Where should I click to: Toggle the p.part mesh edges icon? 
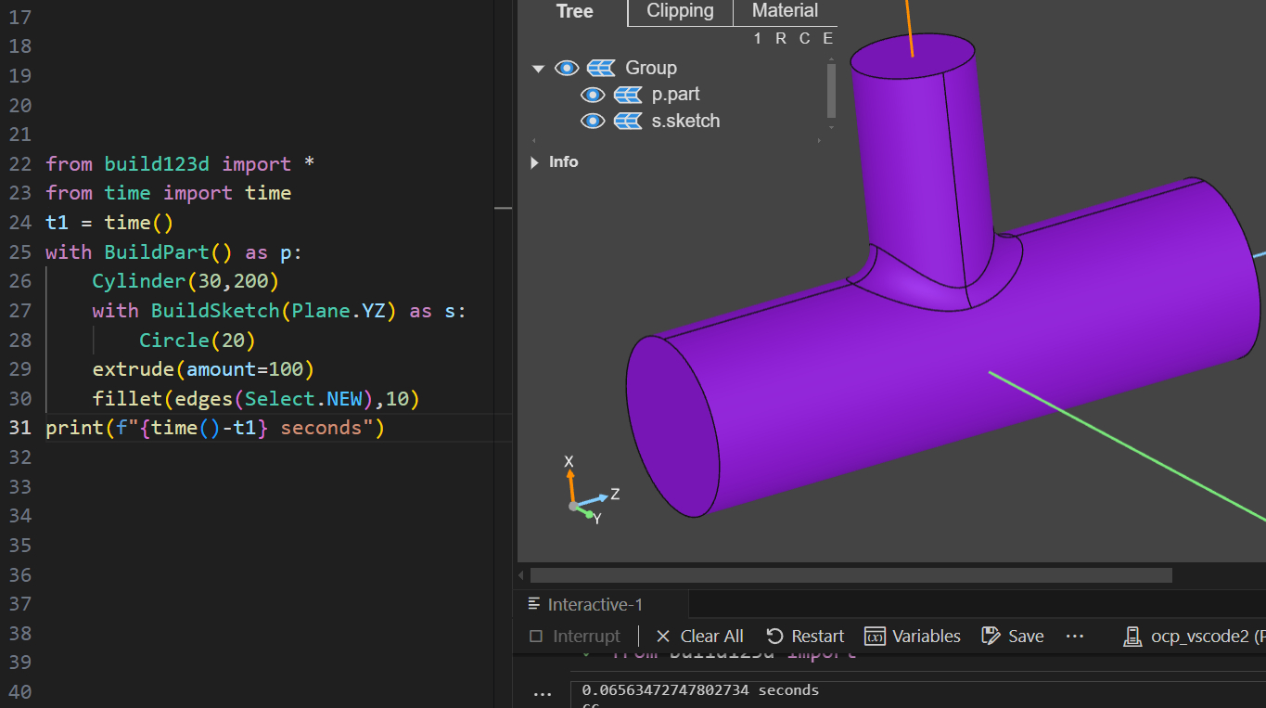[x=628, y=95]
